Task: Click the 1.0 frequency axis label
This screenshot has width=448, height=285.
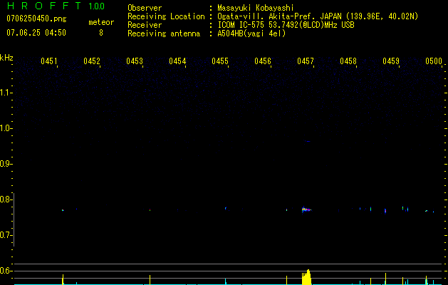Action: click(5, 128)
